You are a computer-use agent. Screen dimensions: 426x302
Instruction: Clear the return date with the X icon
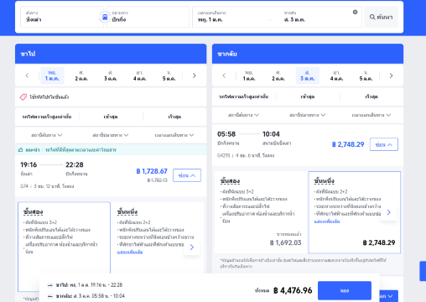tap(355, 12)
